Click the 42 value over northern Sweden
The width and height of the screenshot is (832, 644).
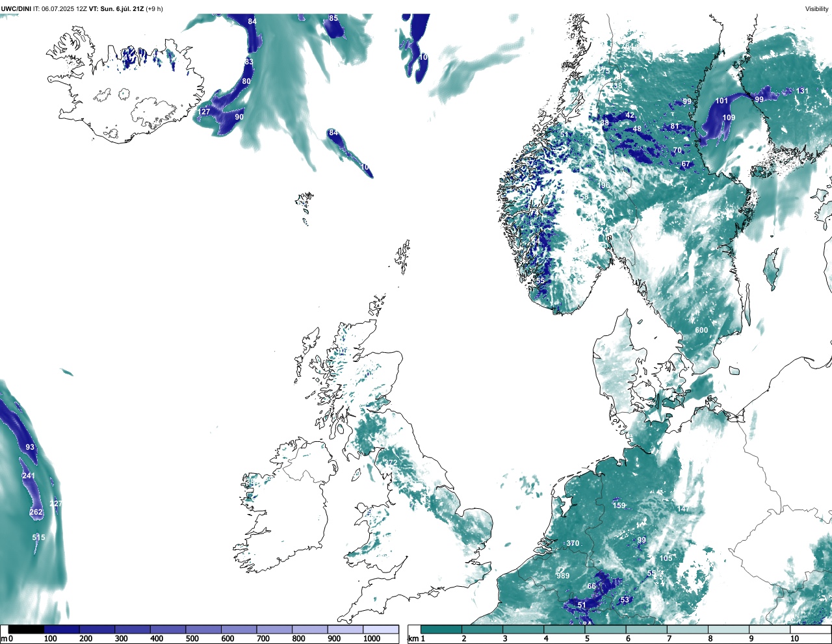coord(630,115)
